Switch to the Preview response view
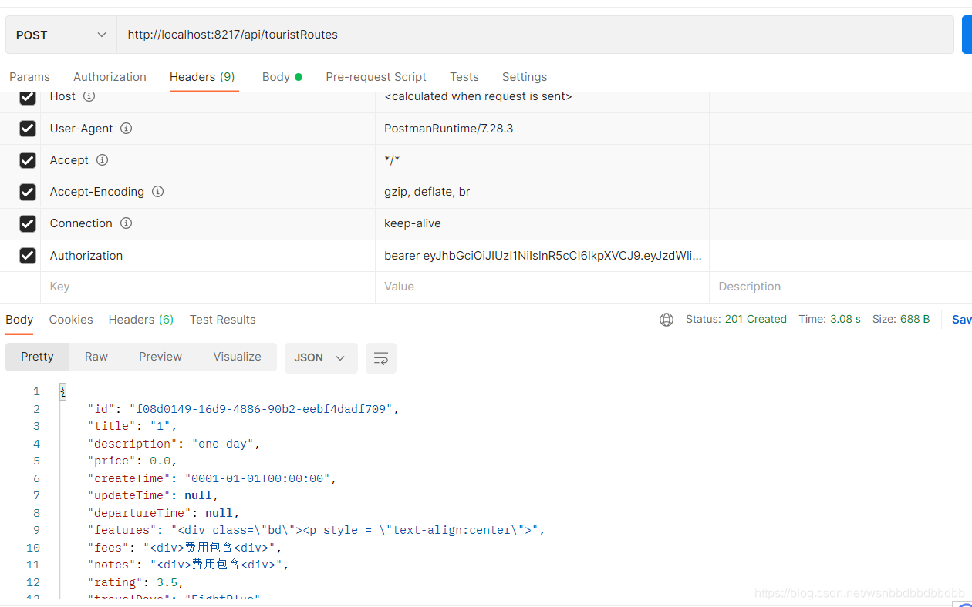Screen dimensions: 972x607 coord(160,357)
